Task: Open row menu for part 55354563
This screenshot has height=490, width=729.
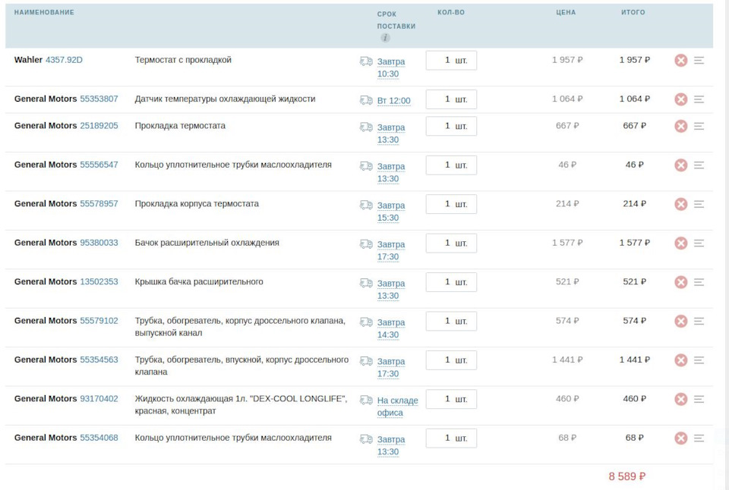Action: [699, 360]
